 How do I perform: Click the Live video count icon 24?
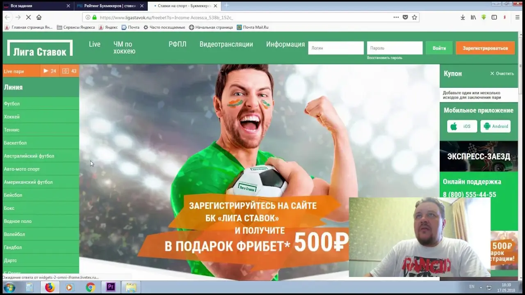pyautogui.click(x=50, y=71)
